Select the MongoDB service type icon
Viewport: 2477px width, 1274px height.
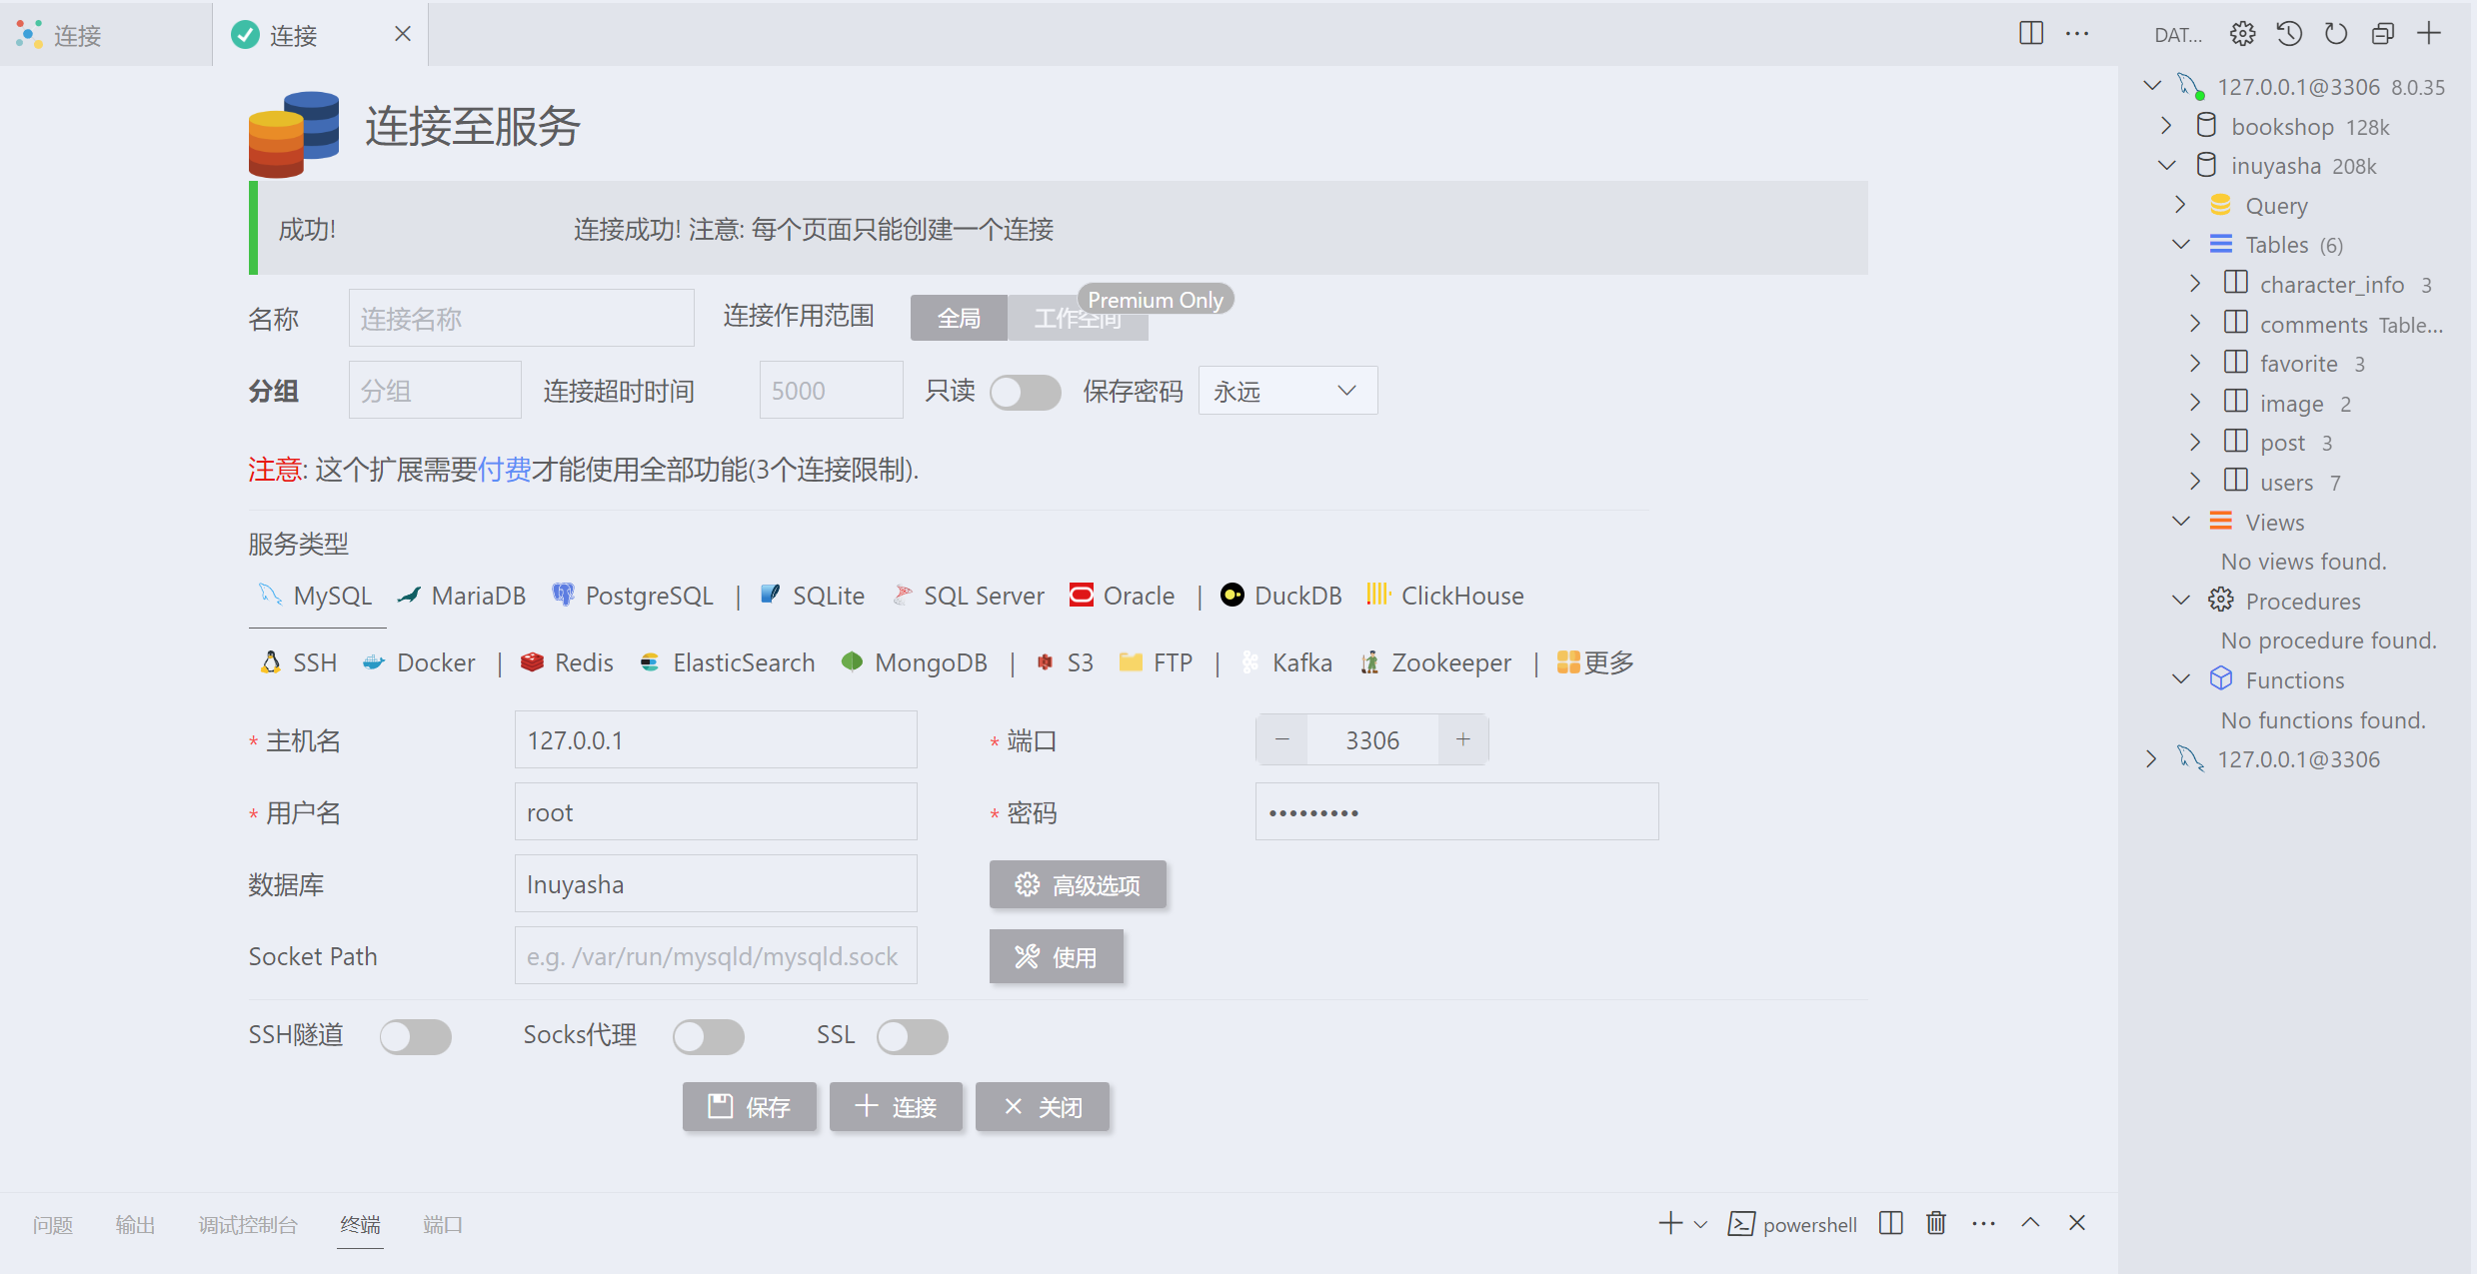[850, 663]
